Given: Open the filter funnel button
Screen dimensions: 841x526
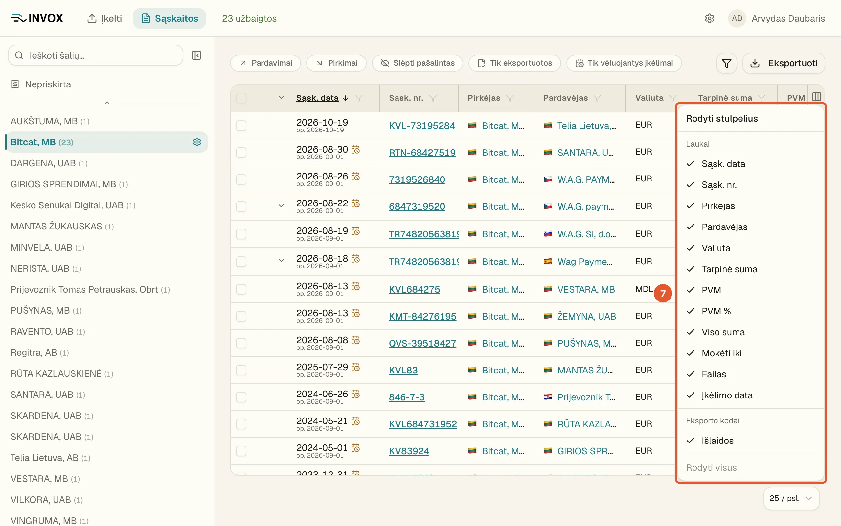Looking at the screenshot, I should tap(726, 63).
